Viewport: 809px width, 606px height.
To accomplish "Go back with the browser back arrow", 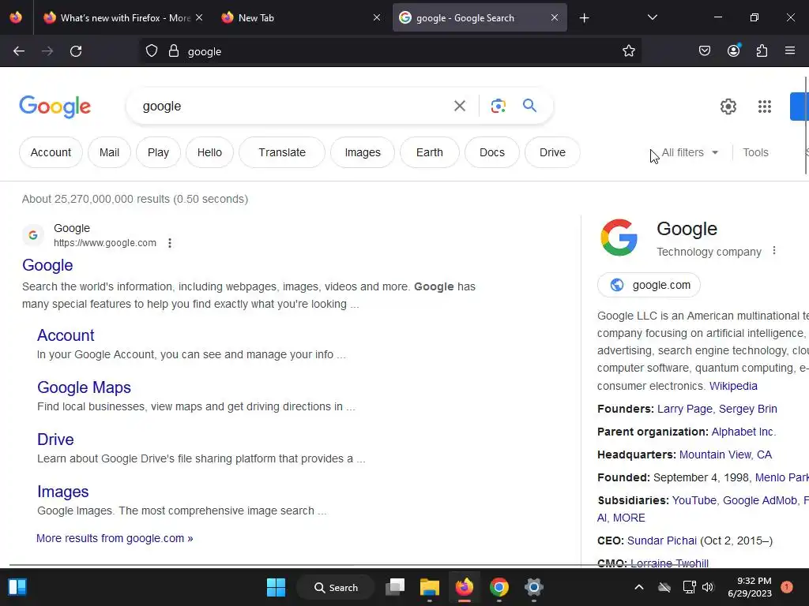I will [x=19, y=51].
